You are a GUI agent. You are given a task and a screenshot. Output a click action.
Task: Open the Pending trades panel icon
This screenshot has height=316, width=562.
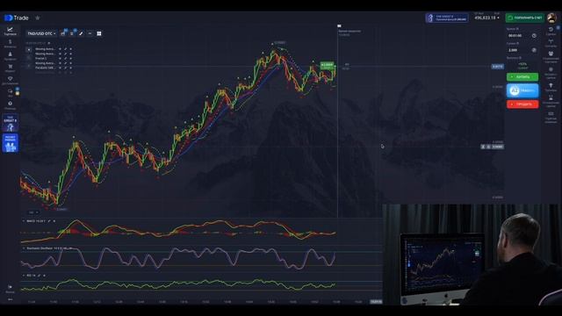[551, 101]
